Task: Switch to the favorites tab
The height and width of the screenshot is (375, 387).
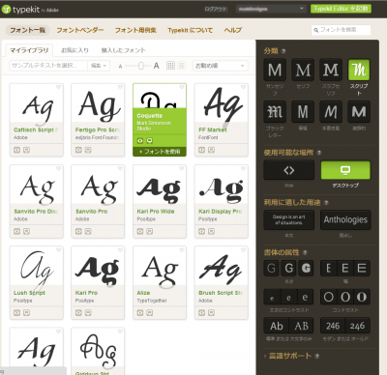Action: (74, 50)
